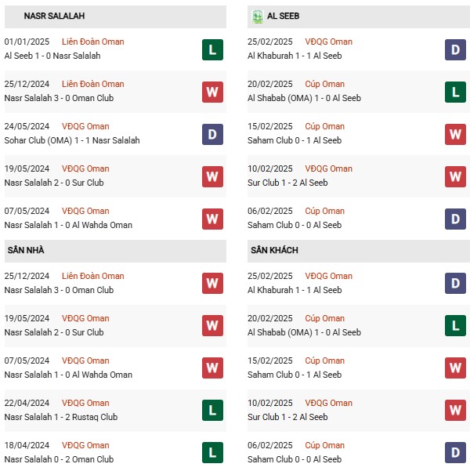The width and height of the screenshot is (470, 471).
Task: Select the AL SEEB section header
Action: click(359, 16)
